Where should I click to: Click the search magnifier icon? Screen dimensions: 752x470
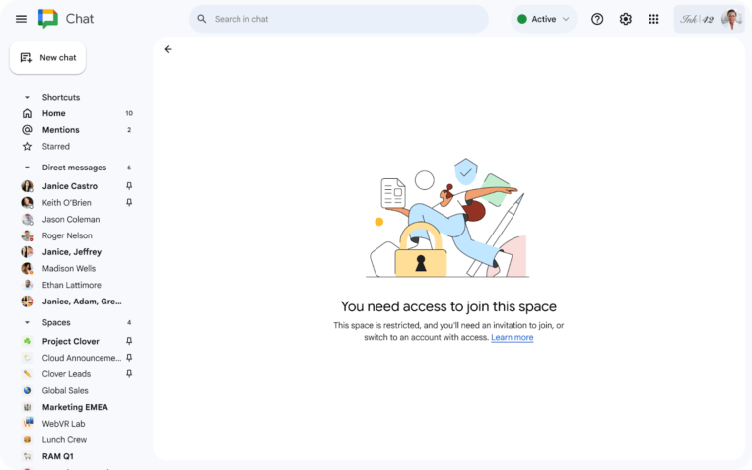[202, 19]
